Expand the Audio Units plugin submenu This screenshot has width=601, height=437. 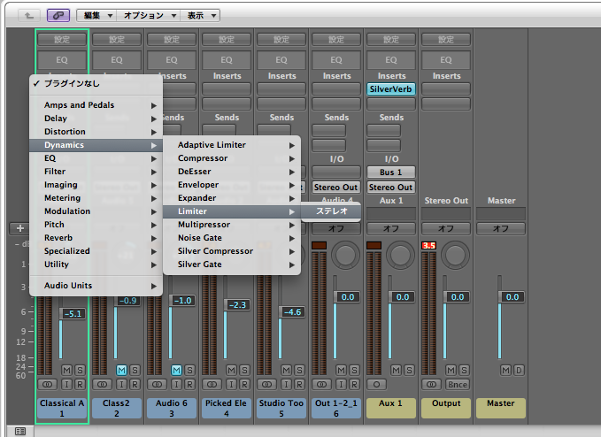[x=96, y=286]
